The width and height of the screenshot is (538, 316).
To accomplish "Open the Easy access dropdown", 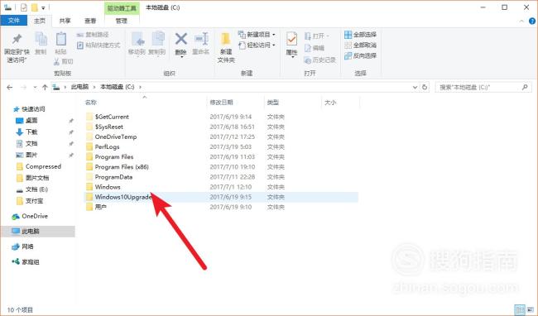I will point(257,45).
